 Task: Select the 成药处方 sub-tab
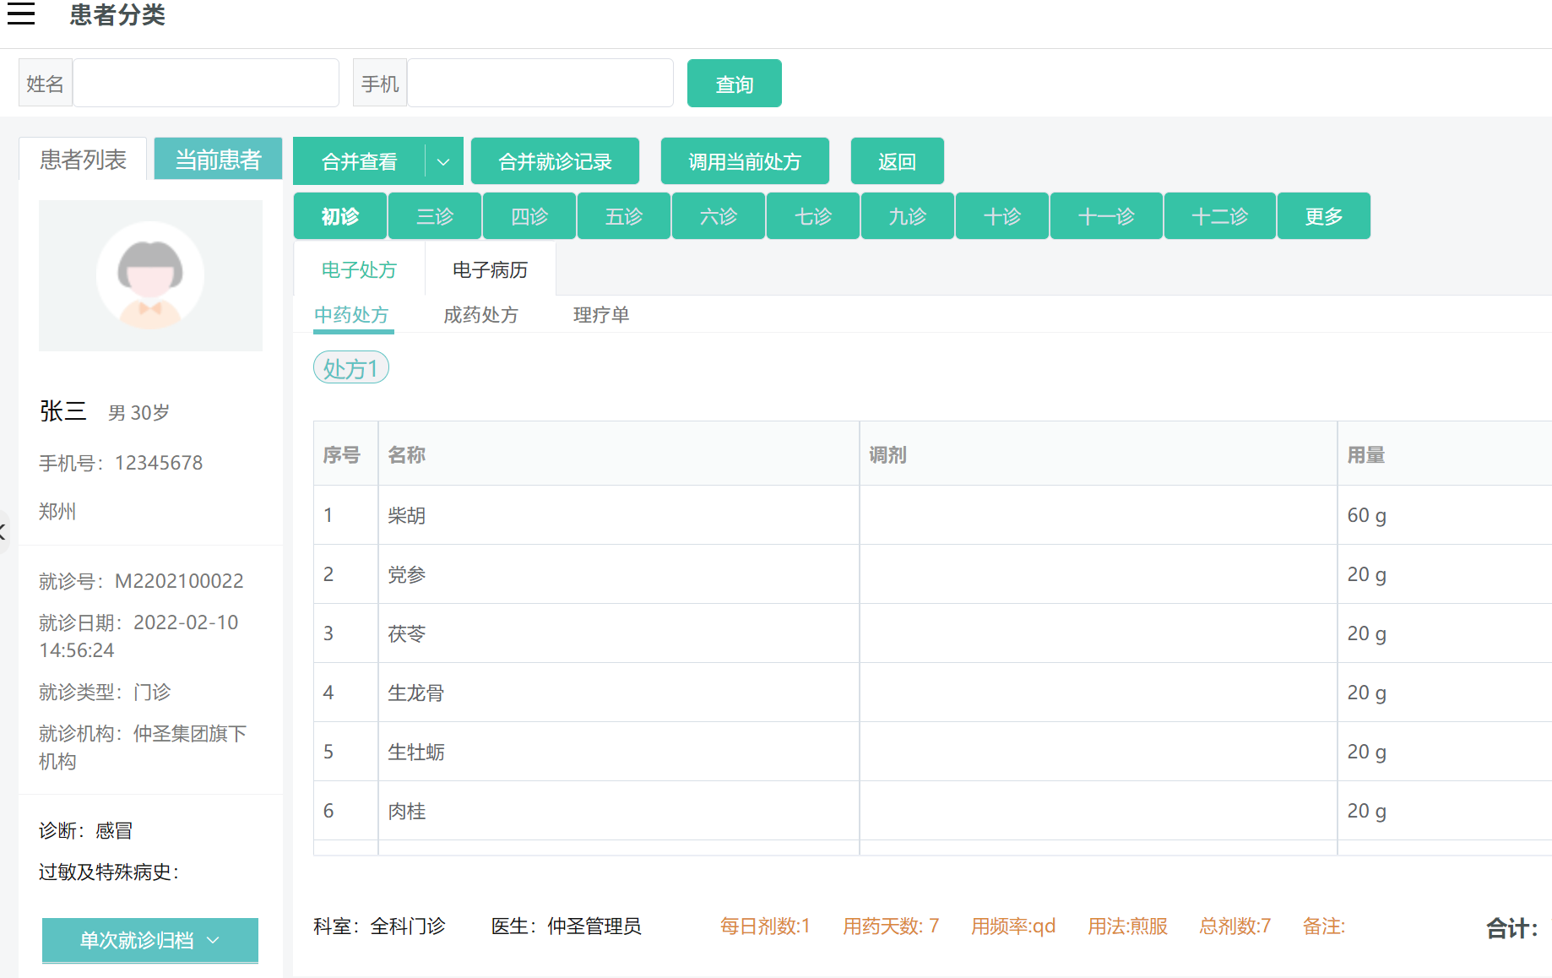point(481,315)
